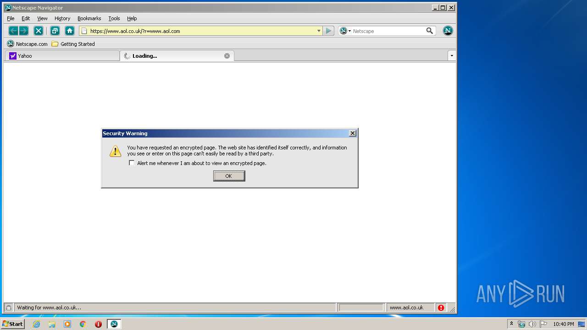Select the Loading... tab
This screenshot has width=587, height=330.
(177, 56)
